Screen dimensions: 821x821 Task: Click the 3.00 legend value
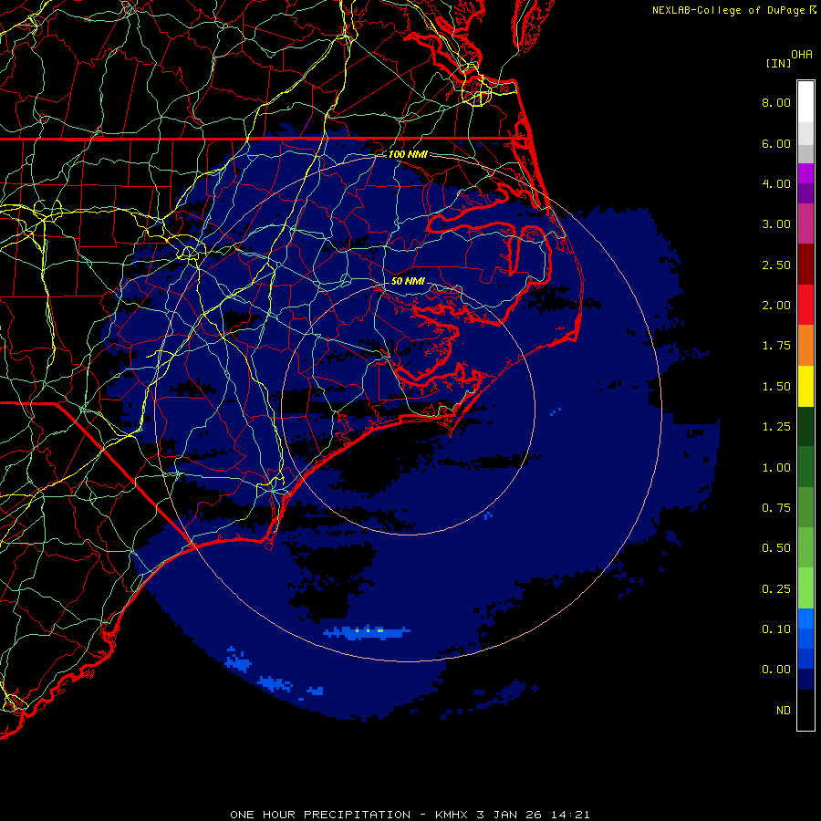(x=776, y=224)
